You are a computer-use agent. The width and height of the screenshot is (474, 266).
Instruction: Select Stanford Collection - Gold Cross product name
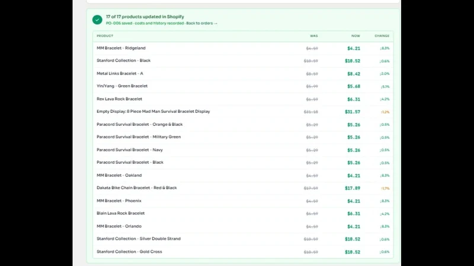point(129,252)
